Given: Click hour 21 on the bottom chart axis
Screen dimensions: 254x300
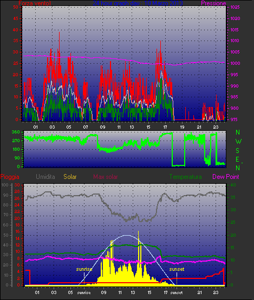Looking at the screenshot, I should [x=199, y=293].
